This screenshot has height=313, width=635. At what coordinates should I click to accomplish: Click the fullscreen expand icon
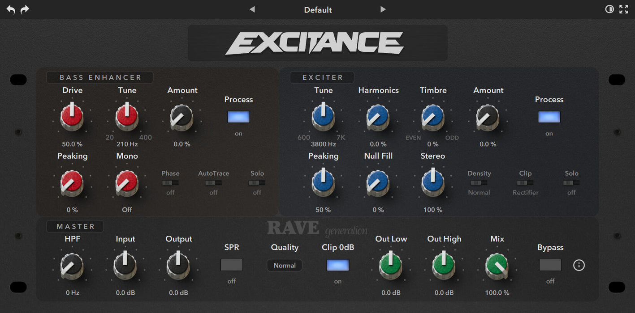click(624, 9)
